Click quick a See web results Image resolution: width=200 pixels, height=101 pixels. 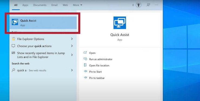coord(43,70)
